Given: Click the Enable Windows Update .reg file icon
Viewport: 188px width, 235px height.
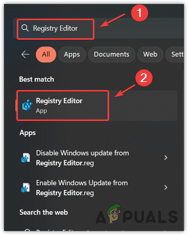Looking at the screenshot, I should (25, 188).
